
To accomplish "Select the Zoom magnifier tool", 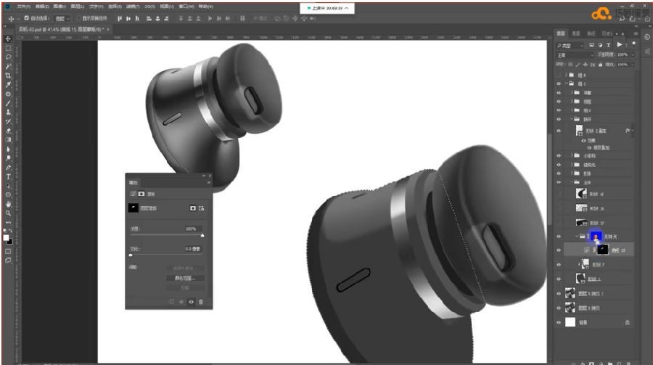I will tap(8, 213).
